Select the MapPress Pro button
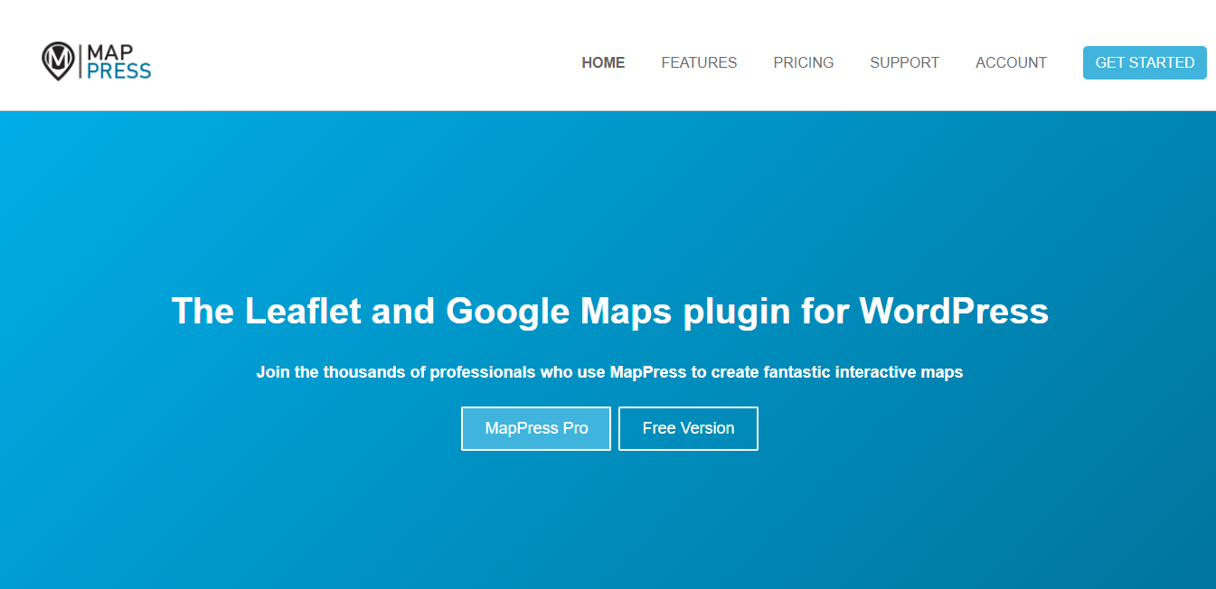 (536, 428)
